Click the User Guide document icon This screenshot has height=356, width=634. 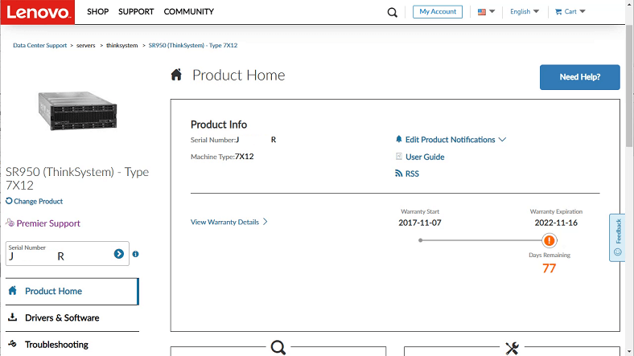coord(399,156)
